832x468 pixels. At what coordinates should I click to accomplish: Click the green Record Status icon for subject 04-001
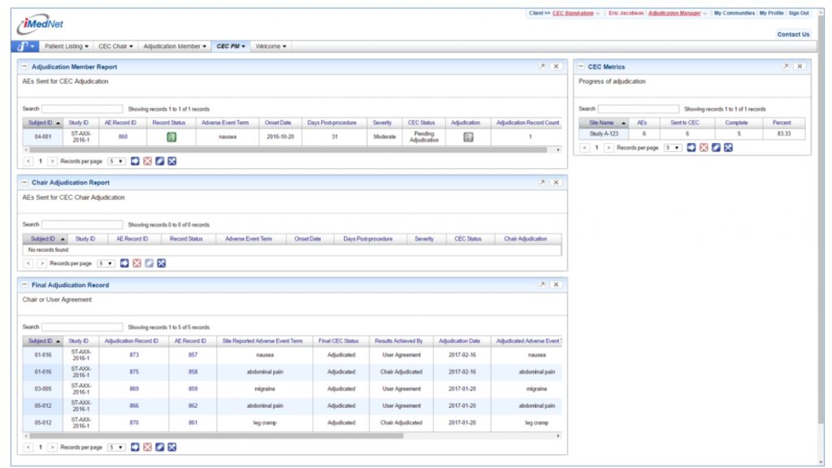click(x=171, y=136)
